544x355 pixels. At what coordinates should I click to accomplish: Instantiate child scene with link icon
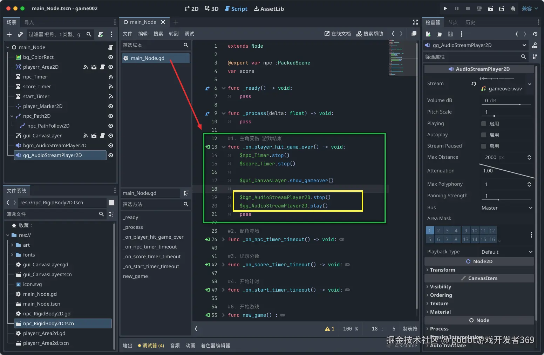(x=20, y=34)
